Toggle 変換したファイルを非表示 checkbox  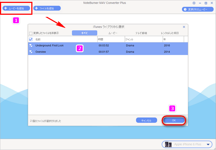[31, 33]
